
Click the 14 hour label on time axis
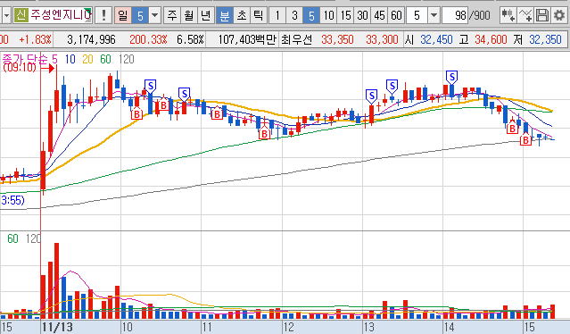click(x=449, y=327)
